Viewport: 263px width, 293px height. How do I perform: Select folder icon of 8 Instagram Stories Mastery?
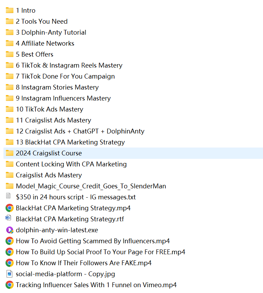pyautogui.click(x=9, y=87)
